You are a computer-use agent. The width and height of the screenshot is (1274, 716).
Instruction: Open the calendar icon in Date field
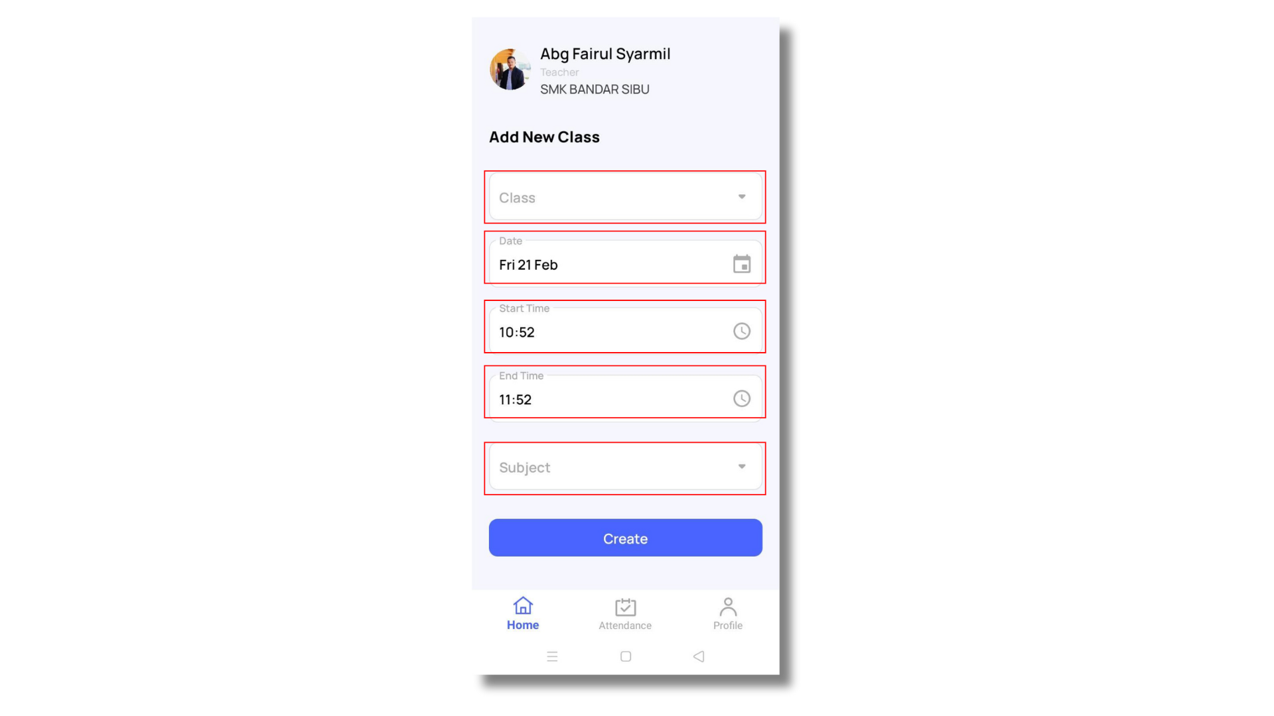tap(742, 264)
